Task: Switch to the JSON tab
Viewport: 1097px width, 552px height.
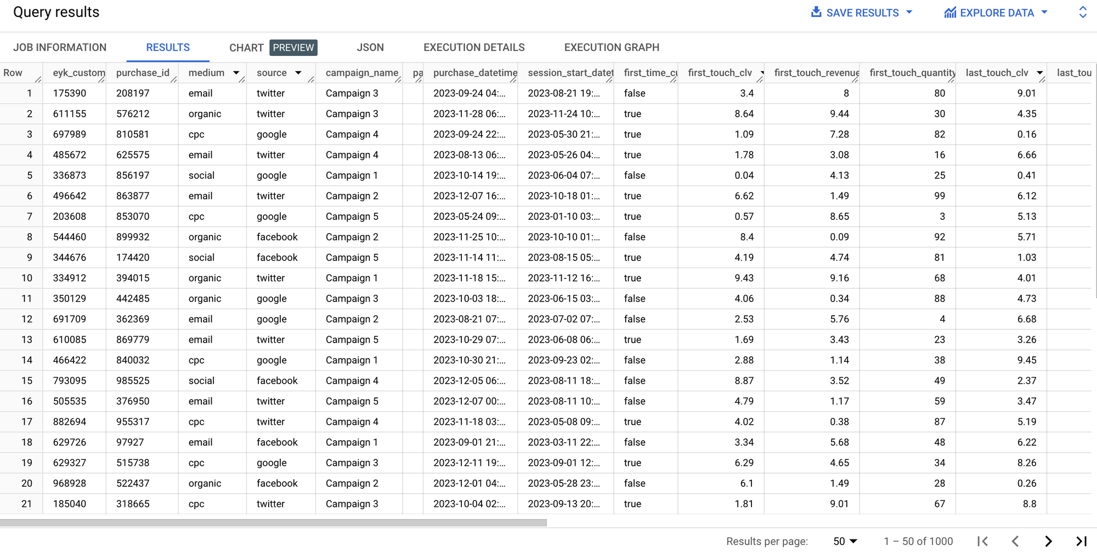Action: 370,48
